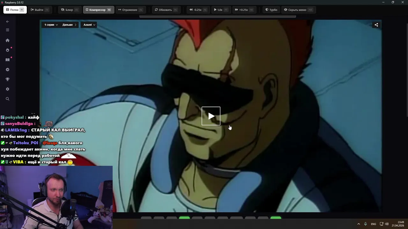Click the microphone tray icon
Image resolution: width=408 pixels, height=229 pixels.
click(x=366, y=224)
